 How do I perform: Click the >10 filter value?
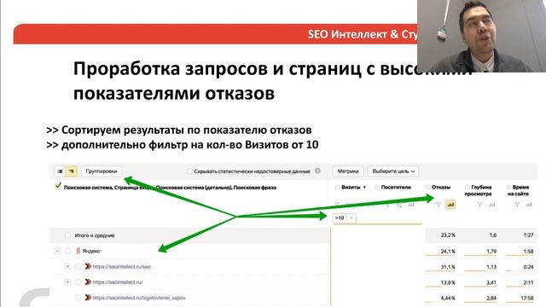click(340, 218)
